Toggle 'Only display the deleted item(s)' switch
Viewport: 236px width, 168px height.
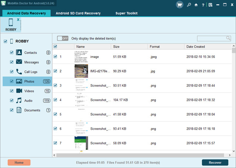(x=63, y=38)
